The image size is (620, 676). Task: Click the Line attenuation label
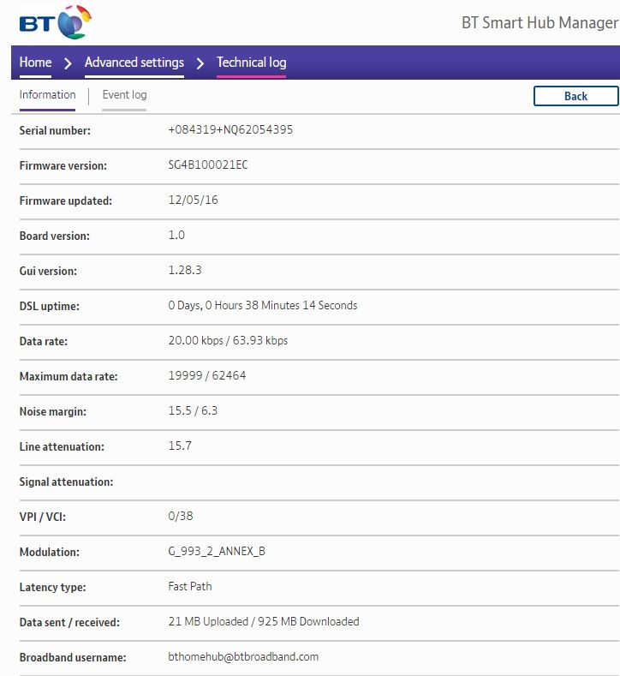point(62,446)
